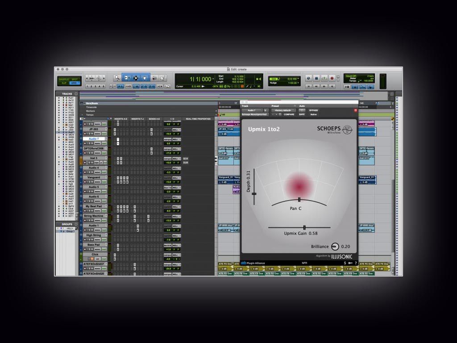Click the COMPARE button in plugin header
Image resolution: width=457 pixels, height=343 pixels.
289,114
